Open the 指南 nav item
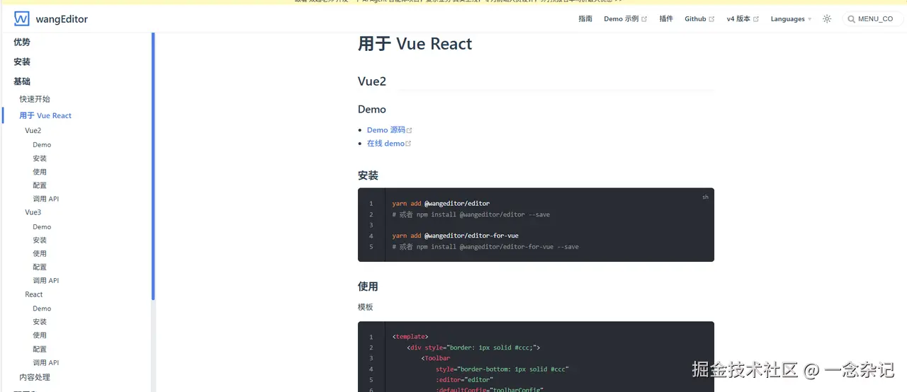 (585, 19)
